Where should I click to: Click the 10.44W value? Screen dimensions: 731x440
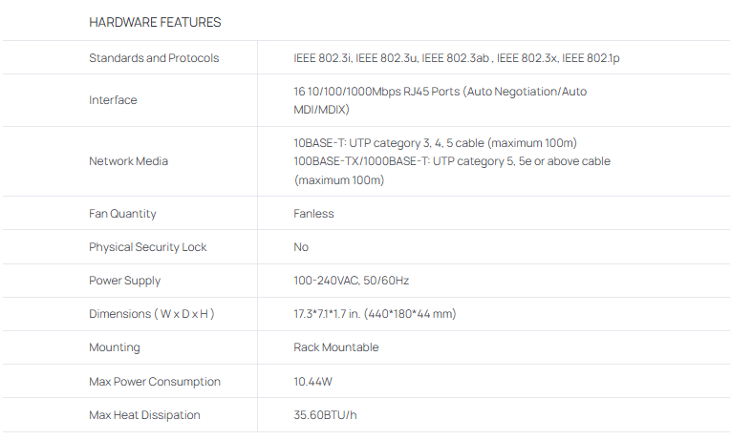312,382
